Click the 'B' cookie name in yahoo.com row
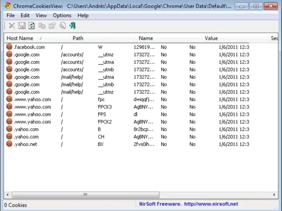Image resolution: width=282 pixels, height=211 pixels. point(99,129)
